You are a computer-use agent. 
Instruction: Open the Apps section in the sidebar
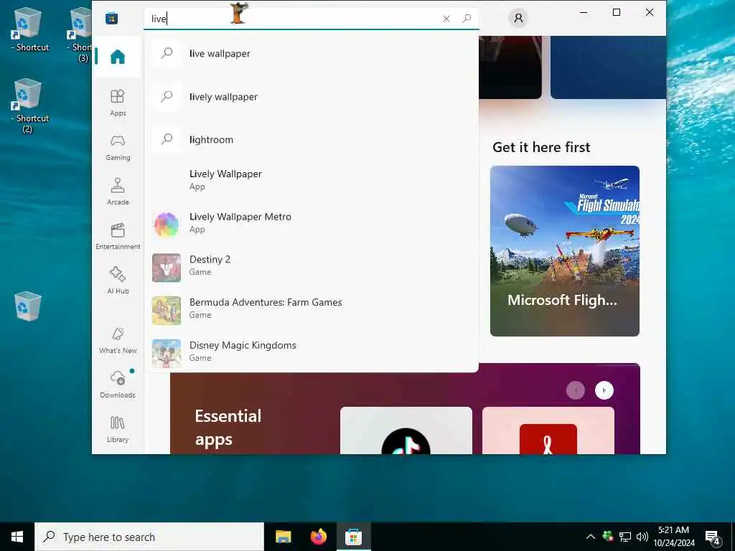(118, 103)
